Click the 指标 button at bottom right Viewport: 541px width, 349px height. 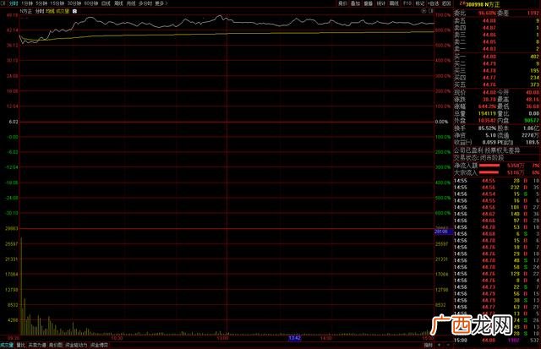[x=429, y=346]
